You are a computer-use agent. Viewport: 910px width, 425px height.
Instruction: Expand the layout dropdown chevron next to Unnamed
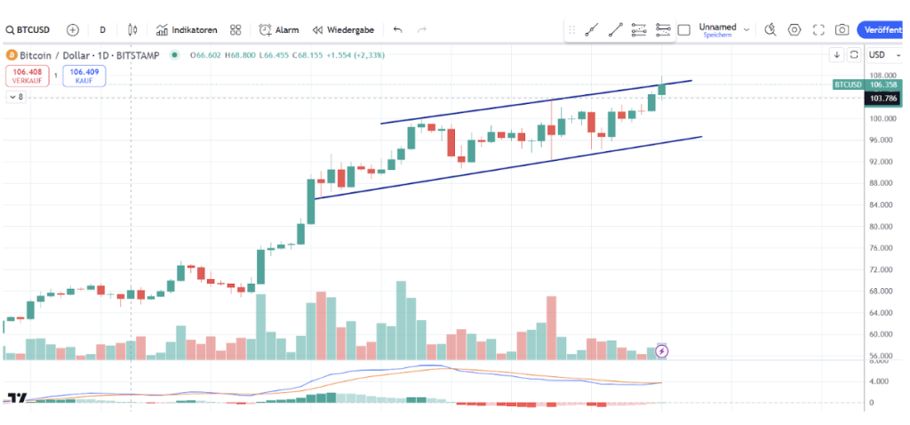[746, 29]
